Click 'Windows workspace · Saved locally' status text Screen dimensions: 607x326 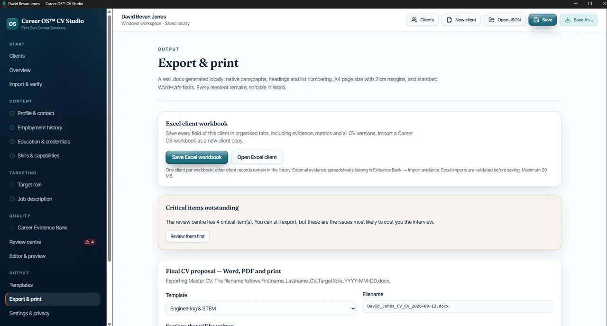tap(156, 23)
